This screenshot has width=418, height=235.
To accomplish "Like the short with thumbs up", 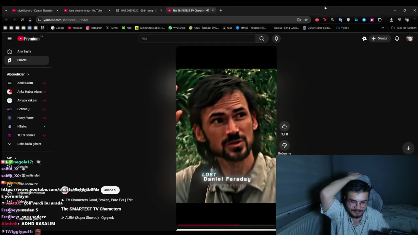I will pyautogui.click(x=284, y=126).
